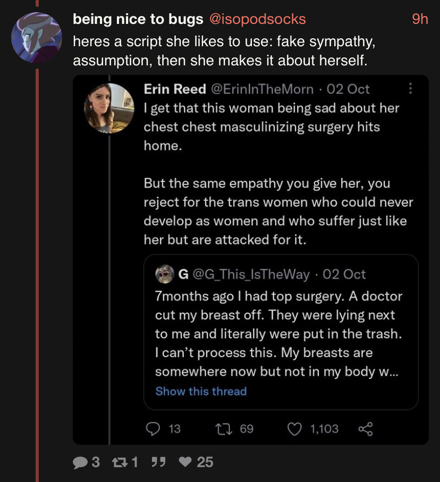Viewport: 440px width, 482px height.
Task: Click the '9h' timestamp
Action: (x=420, y=20)
